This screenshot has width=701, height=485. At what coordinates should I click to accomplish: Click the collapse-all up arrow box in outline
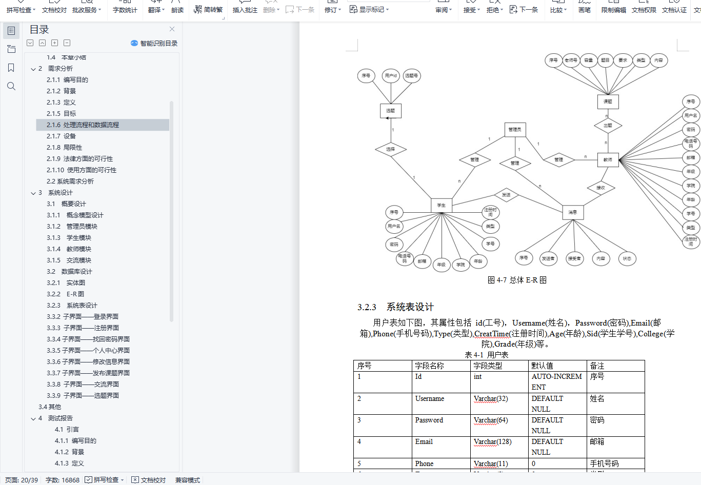click(43, 43)
